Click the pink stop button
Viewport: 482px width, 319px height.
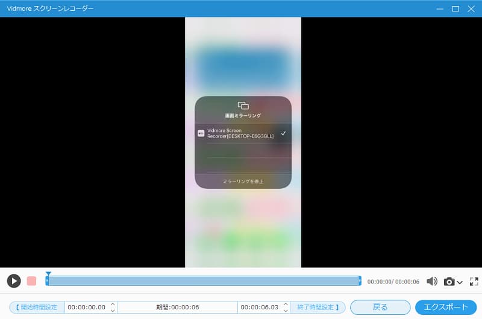[31, 281]
